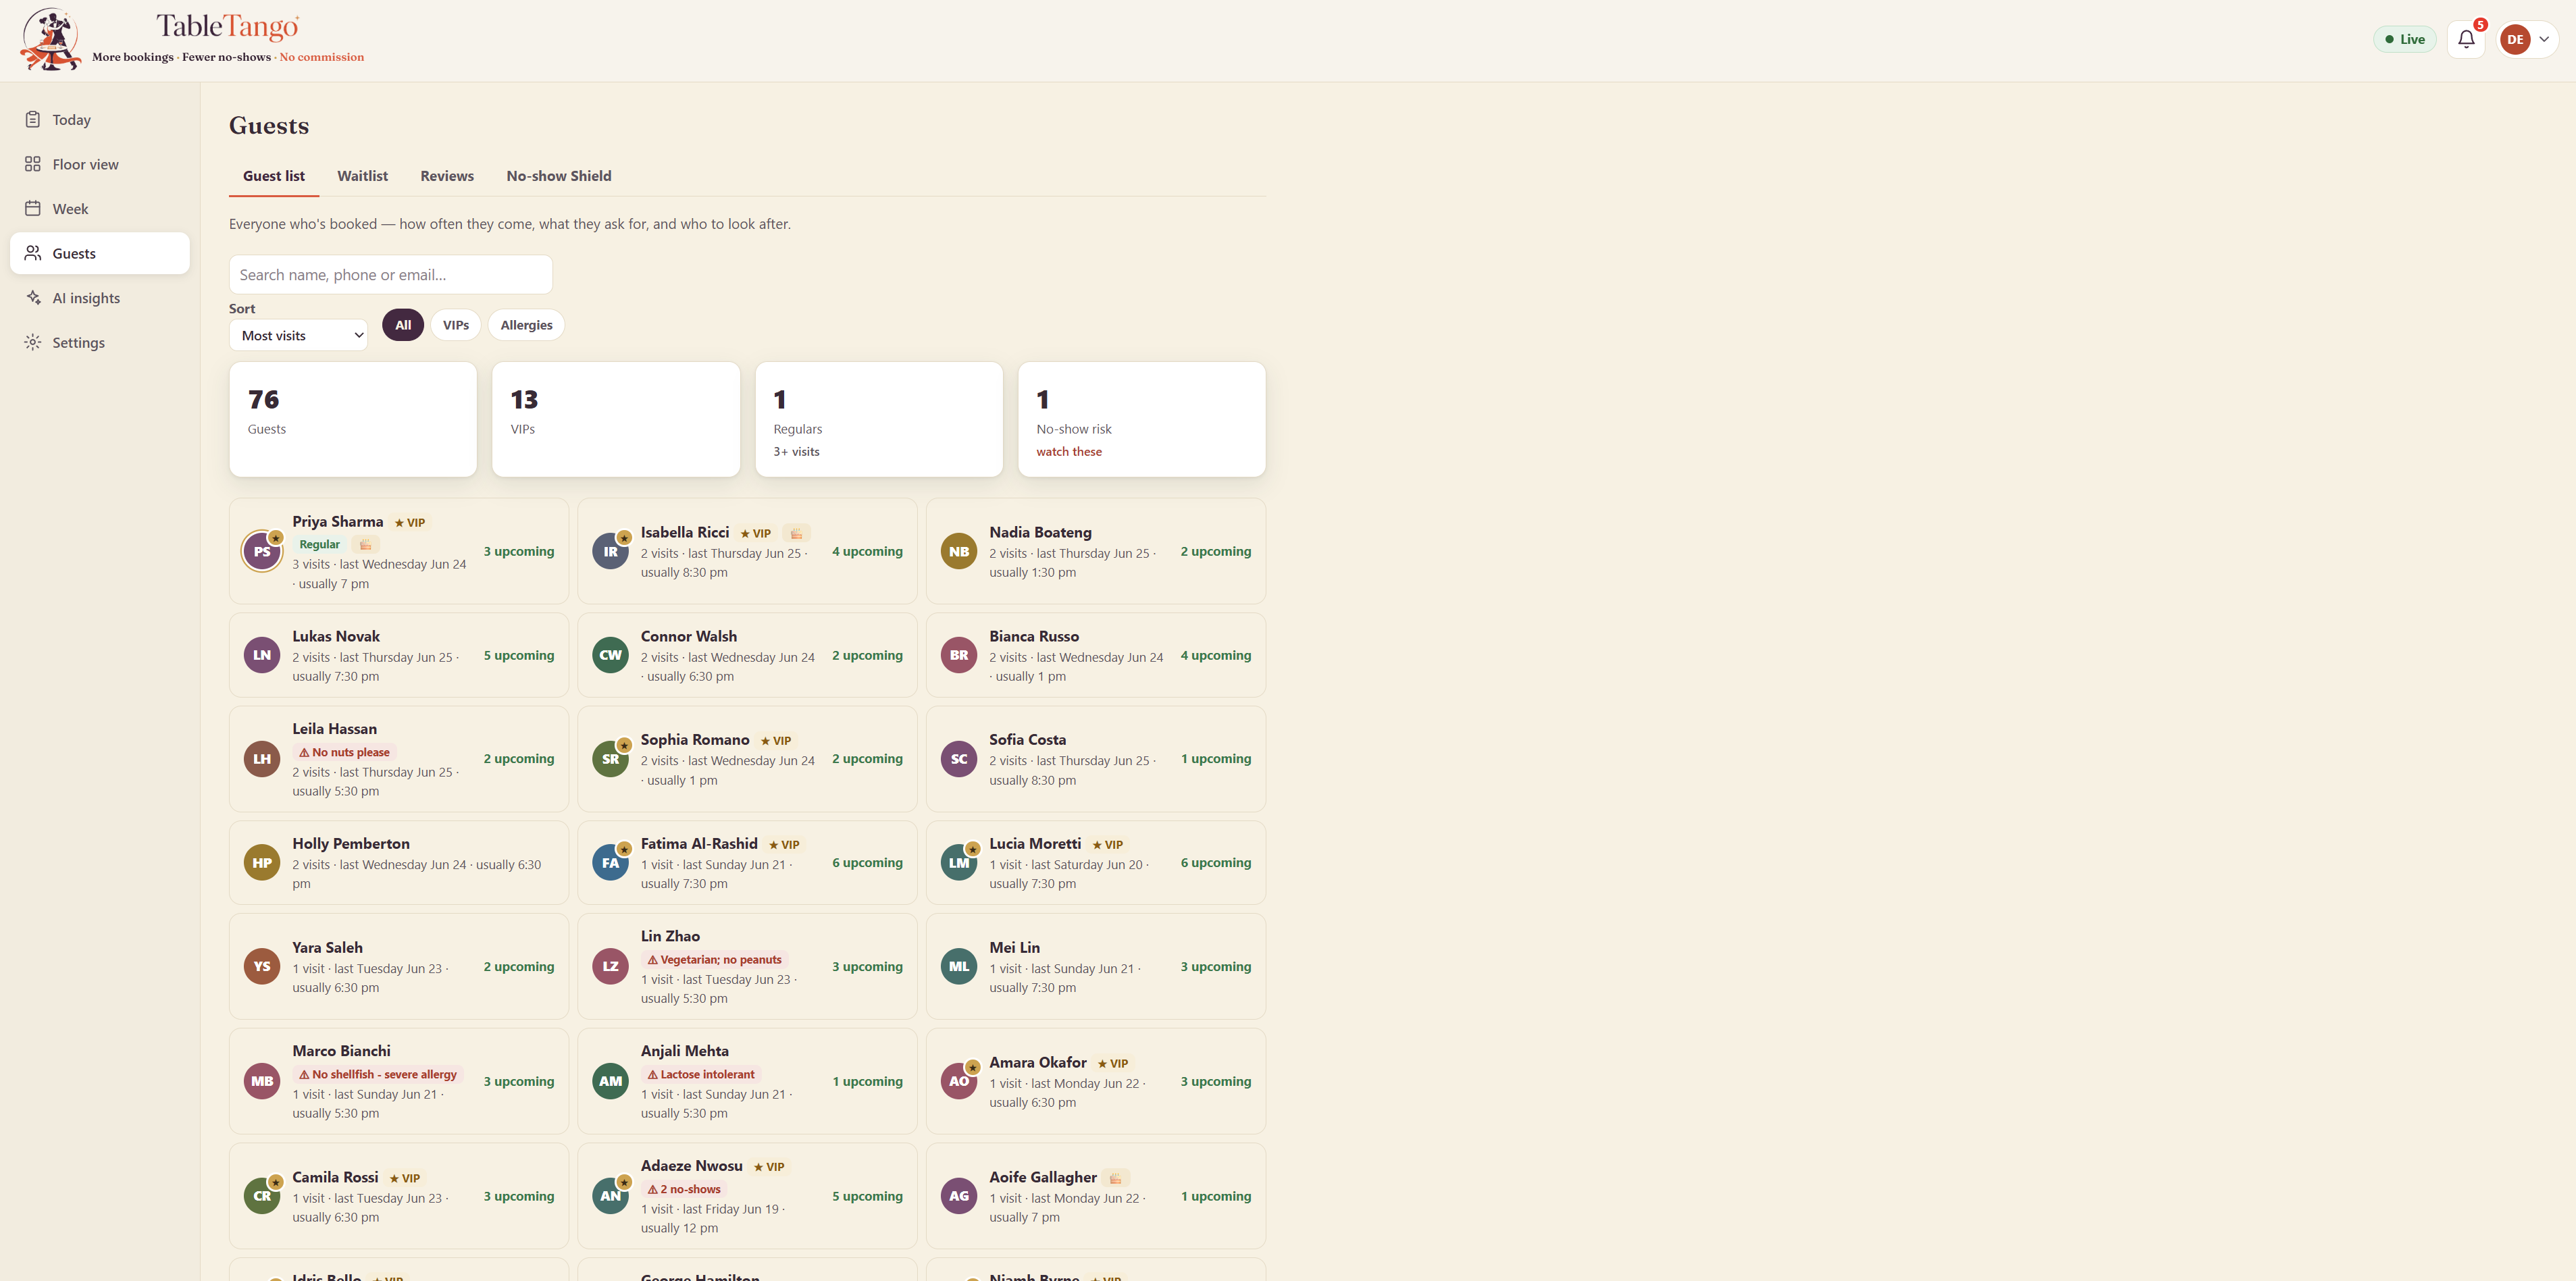The width and height of the screenshot is (2576, 1281).
Task: Click Sofia Costa's SC avatar
Action: 959,759
